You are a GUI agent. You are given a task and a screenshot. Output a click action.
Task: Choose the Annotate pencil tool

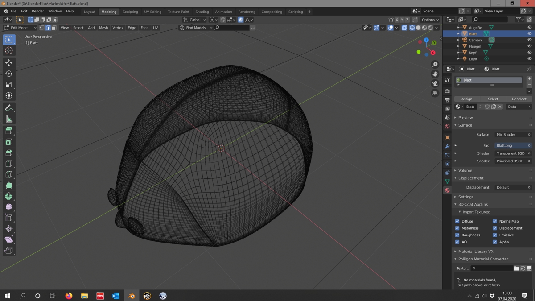coord(9,108)
